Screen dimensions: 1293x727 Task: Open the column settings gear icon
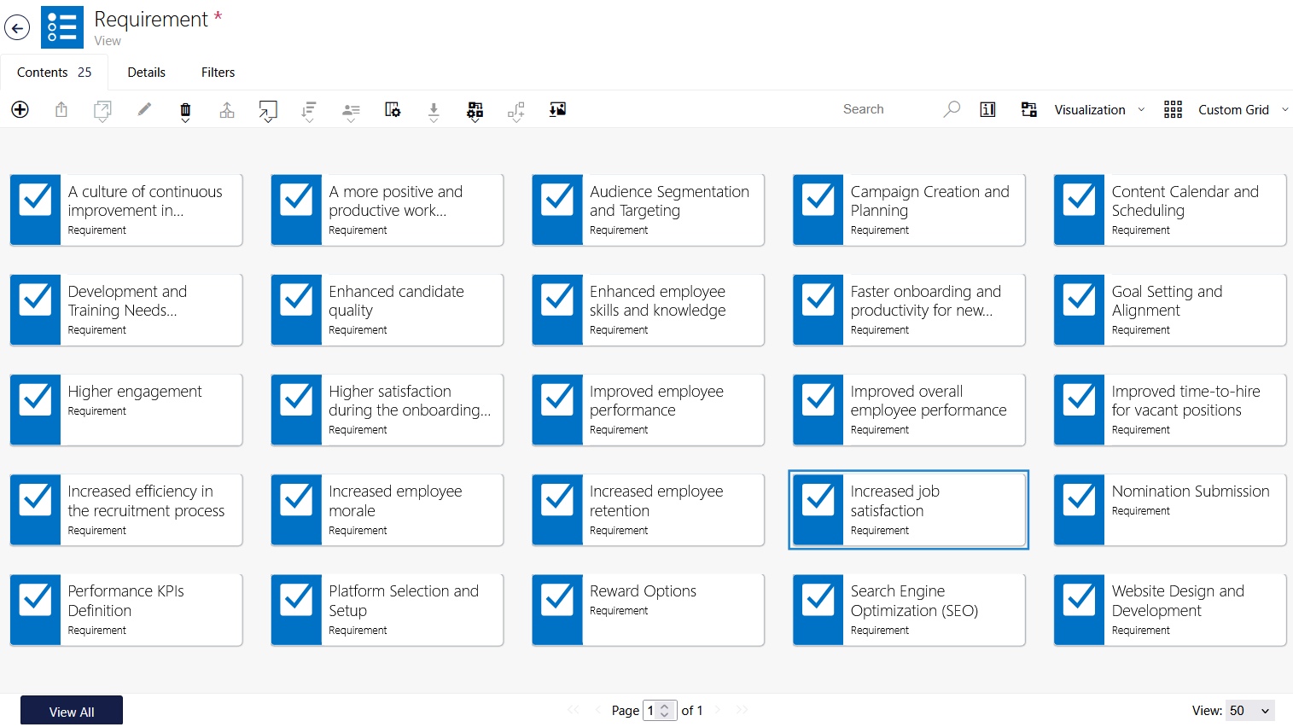[393, 109]
